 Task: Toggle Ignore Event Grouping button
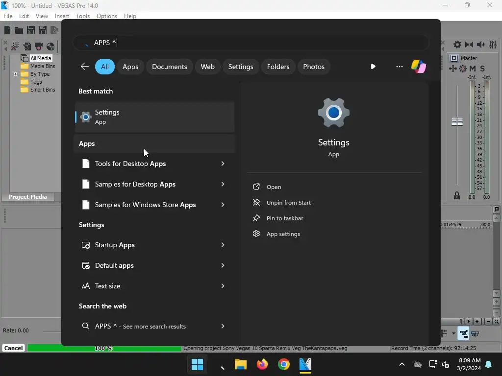(475, 334)
